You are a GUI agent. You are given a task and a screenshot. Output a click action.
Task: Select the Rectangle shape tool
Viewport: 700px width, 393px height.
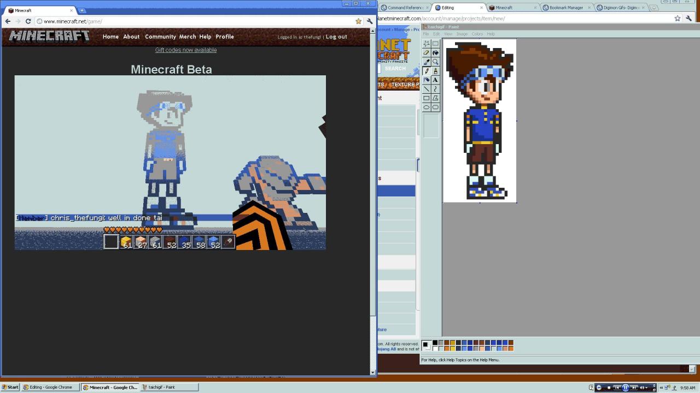[427, 98]
